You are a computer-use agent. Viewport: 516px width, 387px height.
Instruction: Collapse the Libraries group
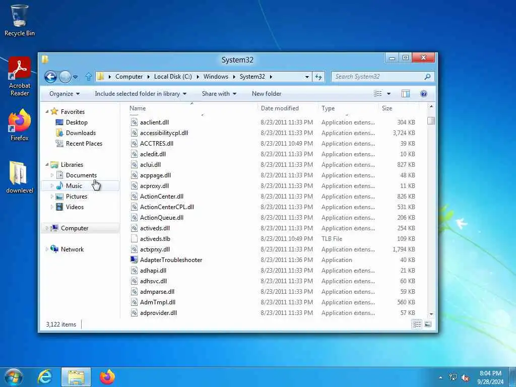click(47, 164)
